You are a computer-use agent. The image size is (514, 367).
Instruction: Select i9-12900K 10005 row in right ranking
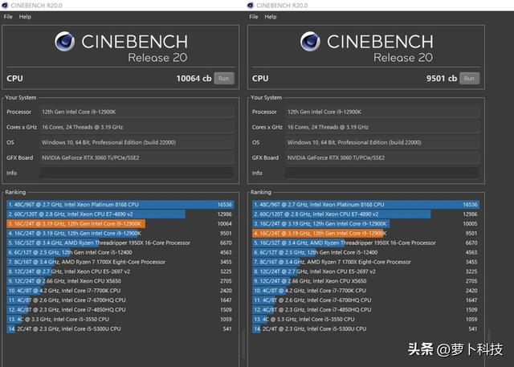[x=365, y=223]
